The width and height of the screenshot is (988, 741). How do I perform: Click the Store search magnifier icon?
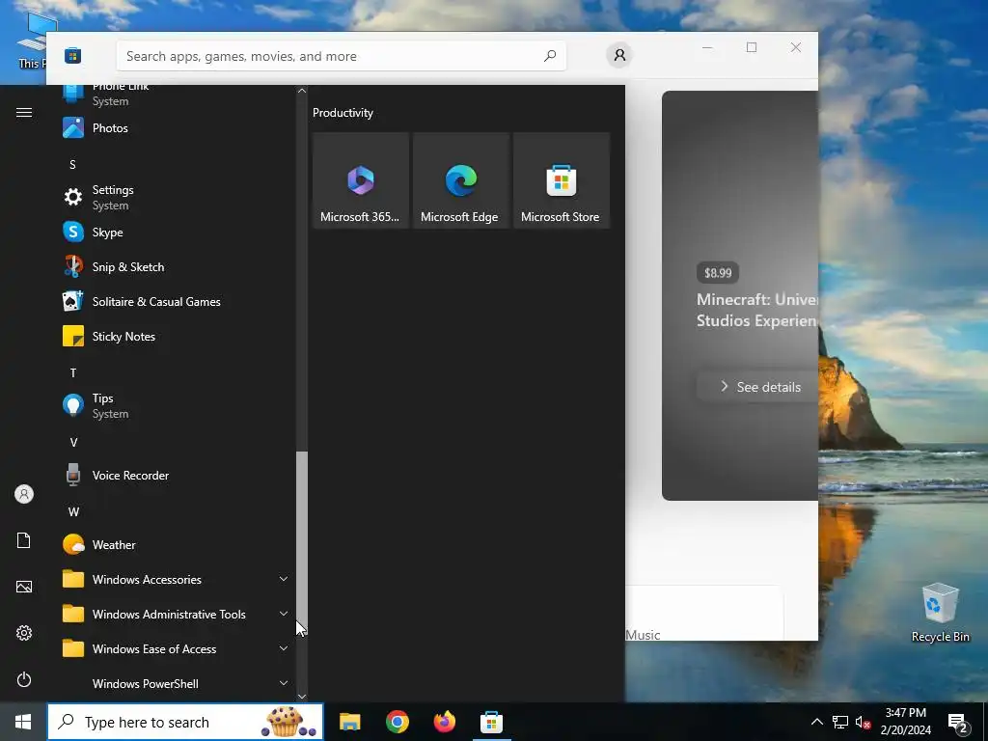point(550,55)
